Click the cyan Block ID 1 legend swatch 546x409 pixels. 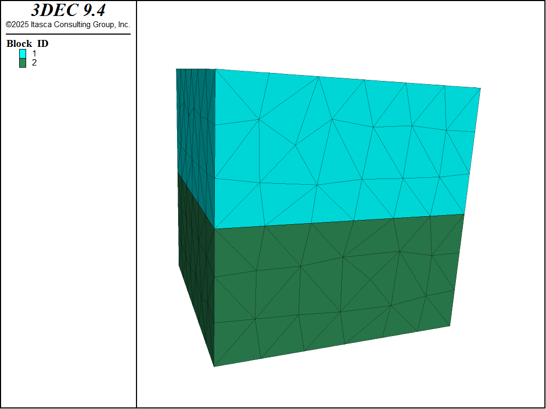[22, 53]
